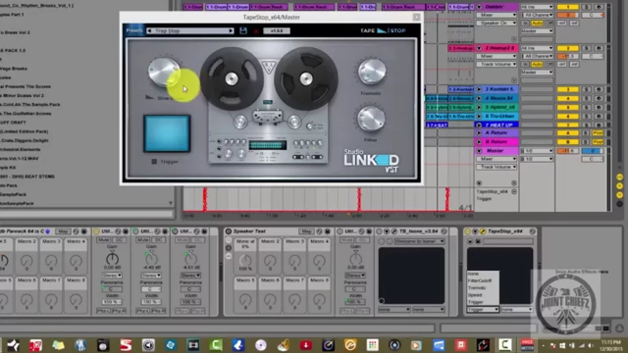The image size is (628, 353).
Task: Open the Speaker On dropdown on Dabbin' track
Action: coord(496,23)
